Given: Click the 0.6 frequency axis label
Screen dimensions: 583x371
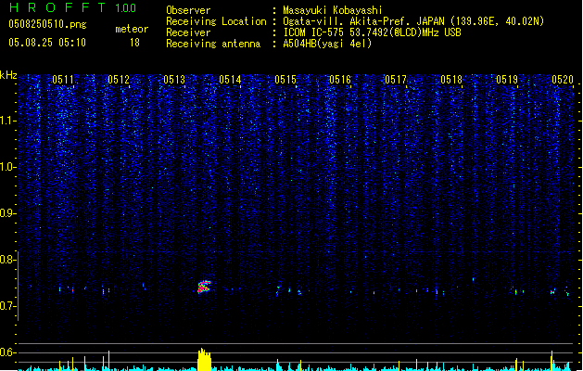Looking at the screenshot, I should (x=8, y=352).
